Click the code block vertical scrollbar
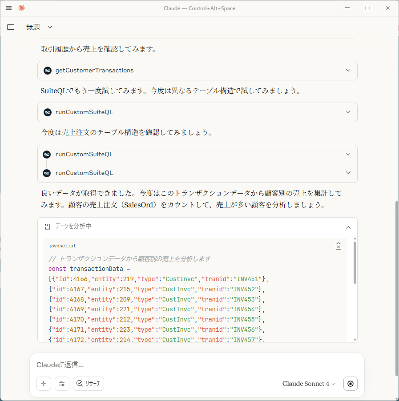 [x=355, y=262]
